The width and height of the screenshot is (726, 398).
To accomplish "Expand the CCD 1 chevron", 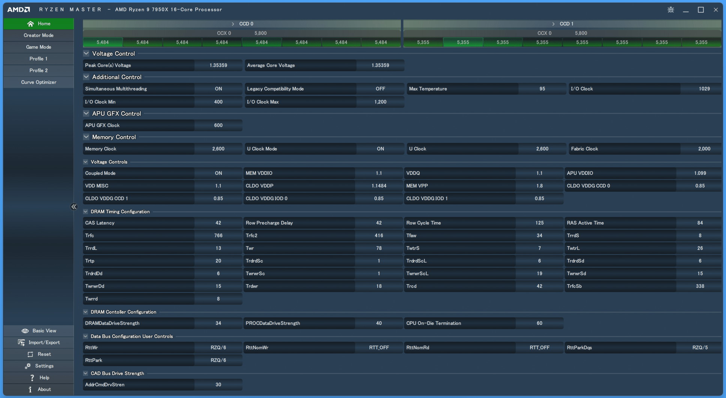I will click(x=553, y=24).
